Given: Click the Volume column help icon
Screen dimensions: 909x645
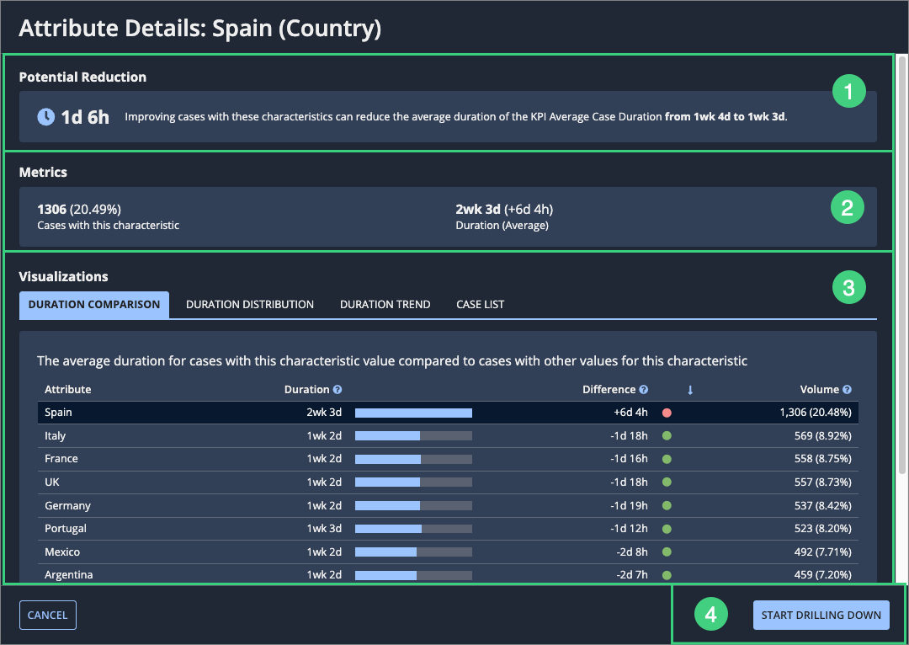Looking at the screenshot, I should tap(847, 390).
